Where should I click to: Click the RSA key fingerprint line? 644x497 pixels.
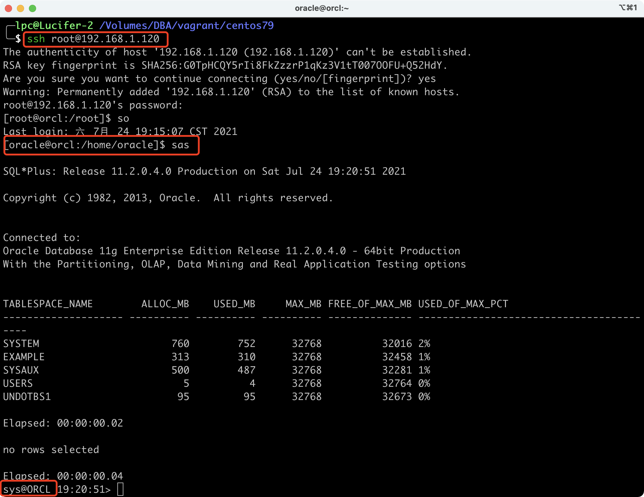tap(225, 65)
